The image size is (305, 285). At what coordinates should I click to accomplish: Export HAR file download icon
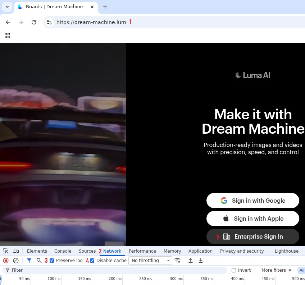[x=201, y=261]
